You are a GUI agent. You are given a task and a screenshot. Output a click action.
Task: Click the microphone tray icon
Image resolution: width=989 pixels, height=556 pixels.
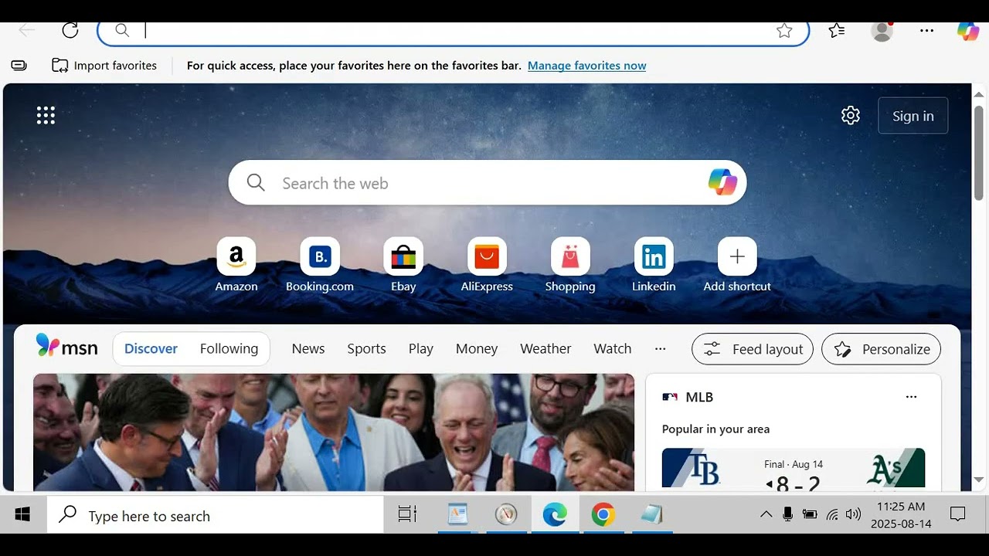787,514
